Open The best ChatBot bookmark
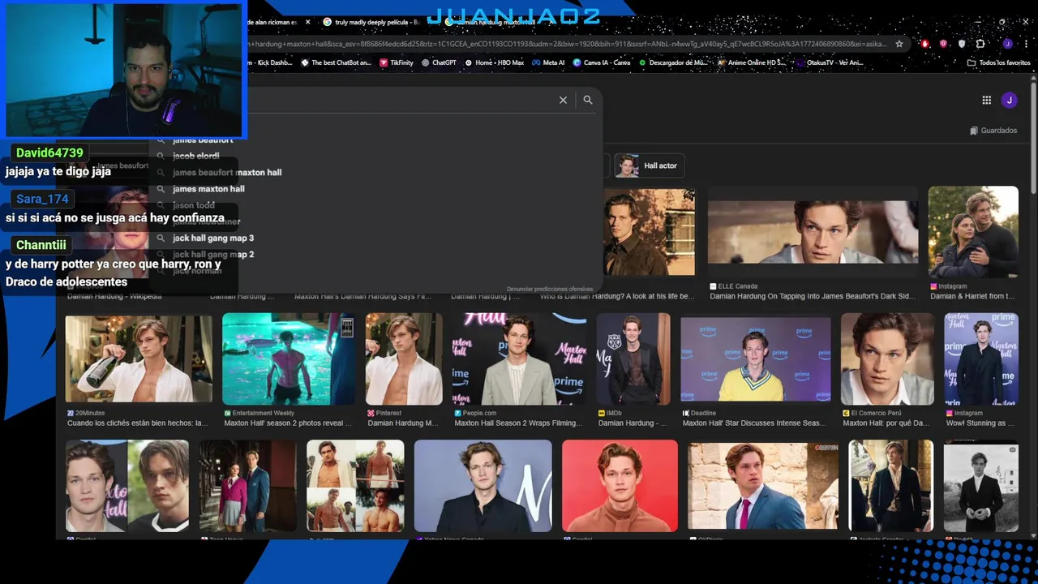1038x584 pixels. click(x=336, y=62)
